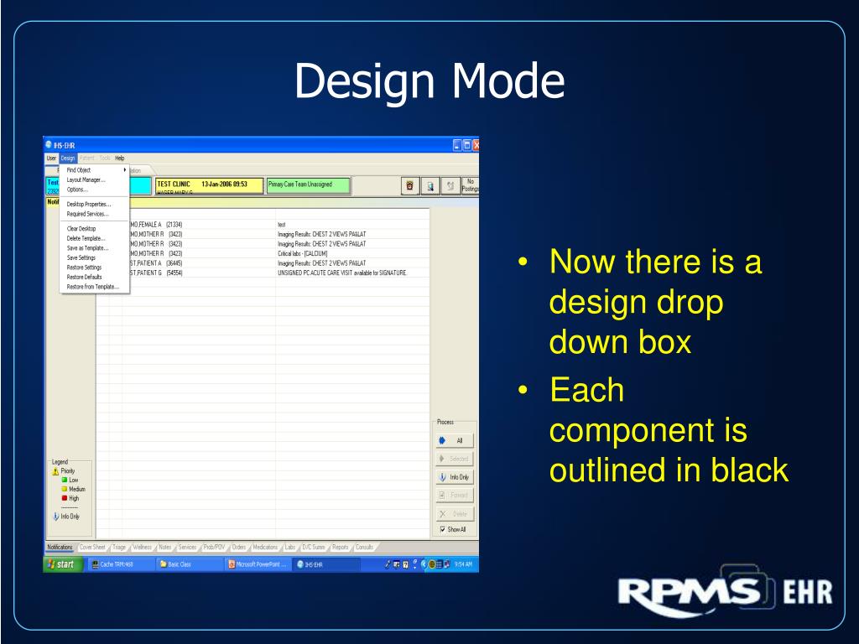Open the Help menu

tap(119, 158)
